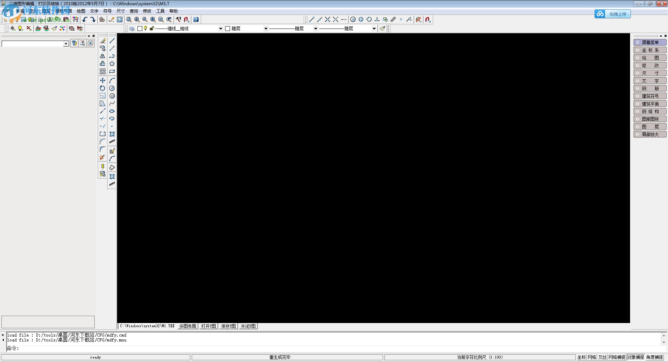The image size is (668, 362).
Task: Select the Mirror tool
Action: click(x=103, y=56)
